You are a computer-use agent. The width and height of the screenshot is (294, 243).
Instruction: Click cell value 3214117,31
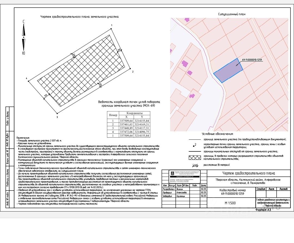tap(142, 128)
